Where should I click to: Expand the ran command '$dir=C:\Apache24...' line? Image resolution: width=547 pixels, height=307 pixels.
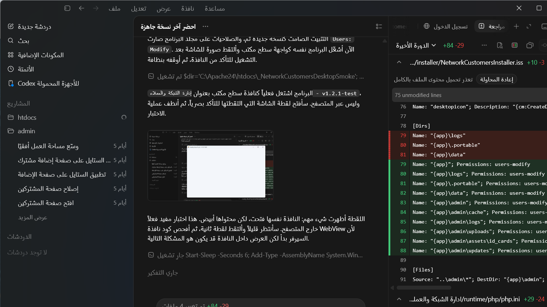(x=256, y=76)
